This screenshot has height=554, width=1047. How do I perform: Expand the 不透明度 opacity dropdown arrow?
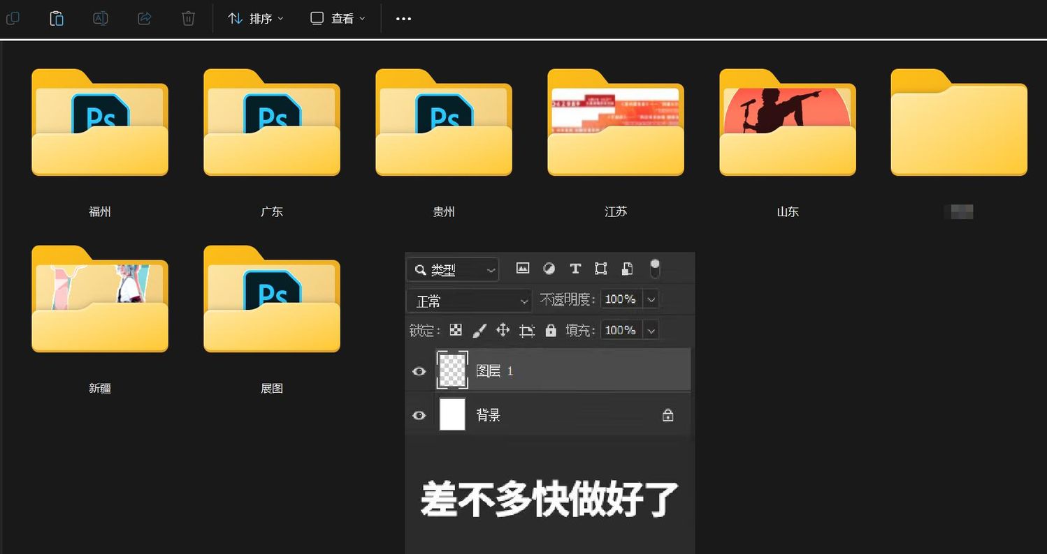tap(651, 300)
